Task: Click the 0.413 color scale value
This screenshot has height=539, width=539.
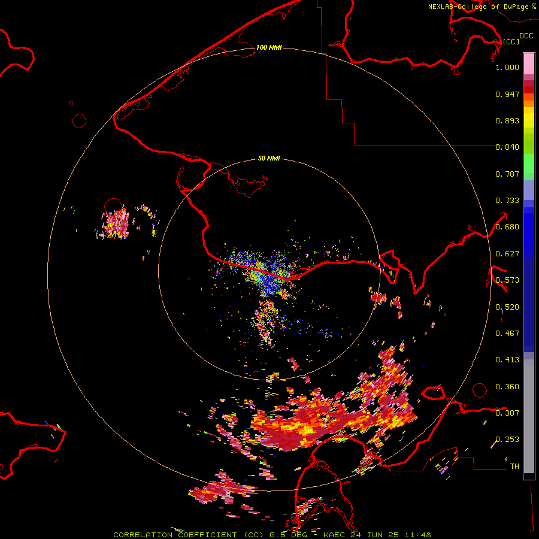Action: point(507,360)
